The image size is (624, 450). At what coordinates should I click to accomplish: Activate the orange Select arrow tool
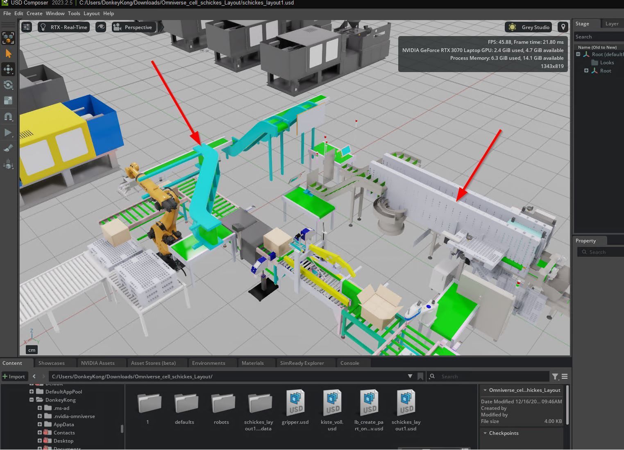(8, 54)
